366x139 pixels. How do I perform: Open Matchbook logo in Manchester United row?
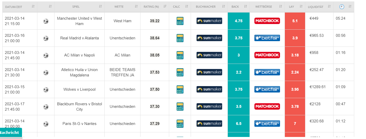point(267,21)
